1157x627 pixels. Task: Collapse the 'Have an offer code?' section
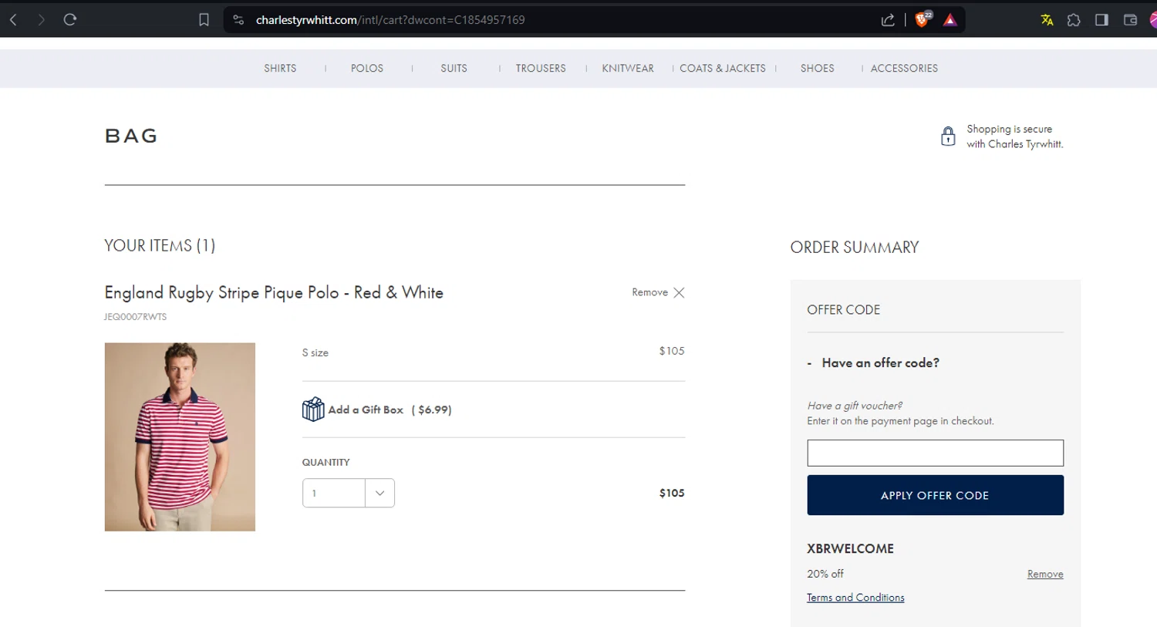(x=873, y=362)
